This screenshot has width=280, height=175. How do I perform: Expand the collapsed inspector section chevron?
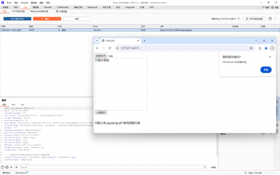click(x=271, y=134)
